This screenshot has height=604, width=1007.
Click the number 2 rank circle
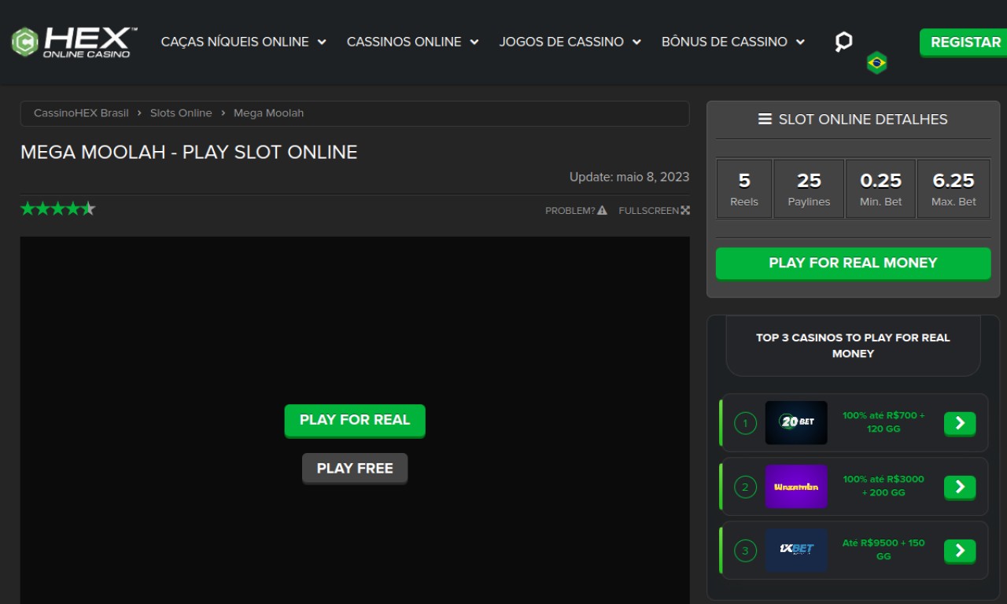(745, 488)
